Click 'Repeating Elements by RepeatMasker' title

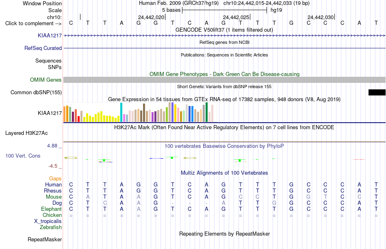point(225,234)
